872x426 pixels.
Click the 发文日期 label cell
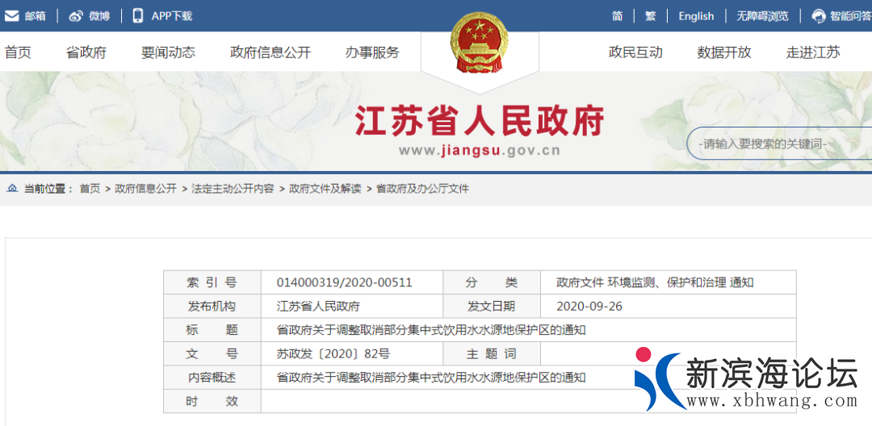click(492, 306)
